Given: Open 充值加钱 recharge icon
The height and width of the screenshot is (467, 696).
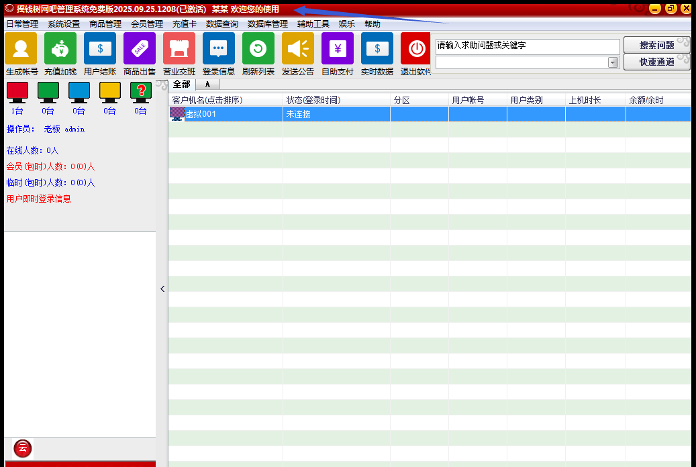Looking at the screenshot, I should point(60,49).
